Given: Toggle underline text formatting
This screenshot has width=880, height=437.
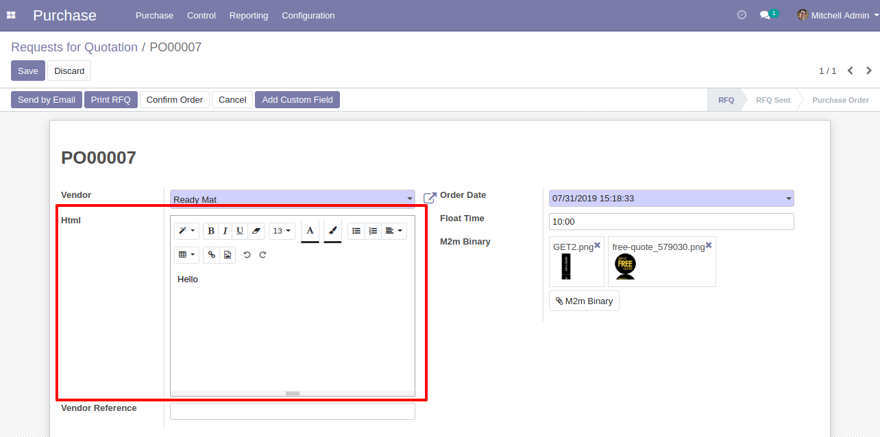Looking at the screenshot, I should (239, 231).
